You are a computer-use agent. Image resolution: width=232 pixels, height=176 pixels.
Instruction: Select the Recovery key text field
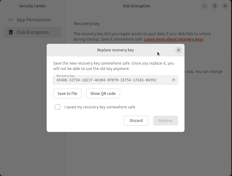[115, 80]
